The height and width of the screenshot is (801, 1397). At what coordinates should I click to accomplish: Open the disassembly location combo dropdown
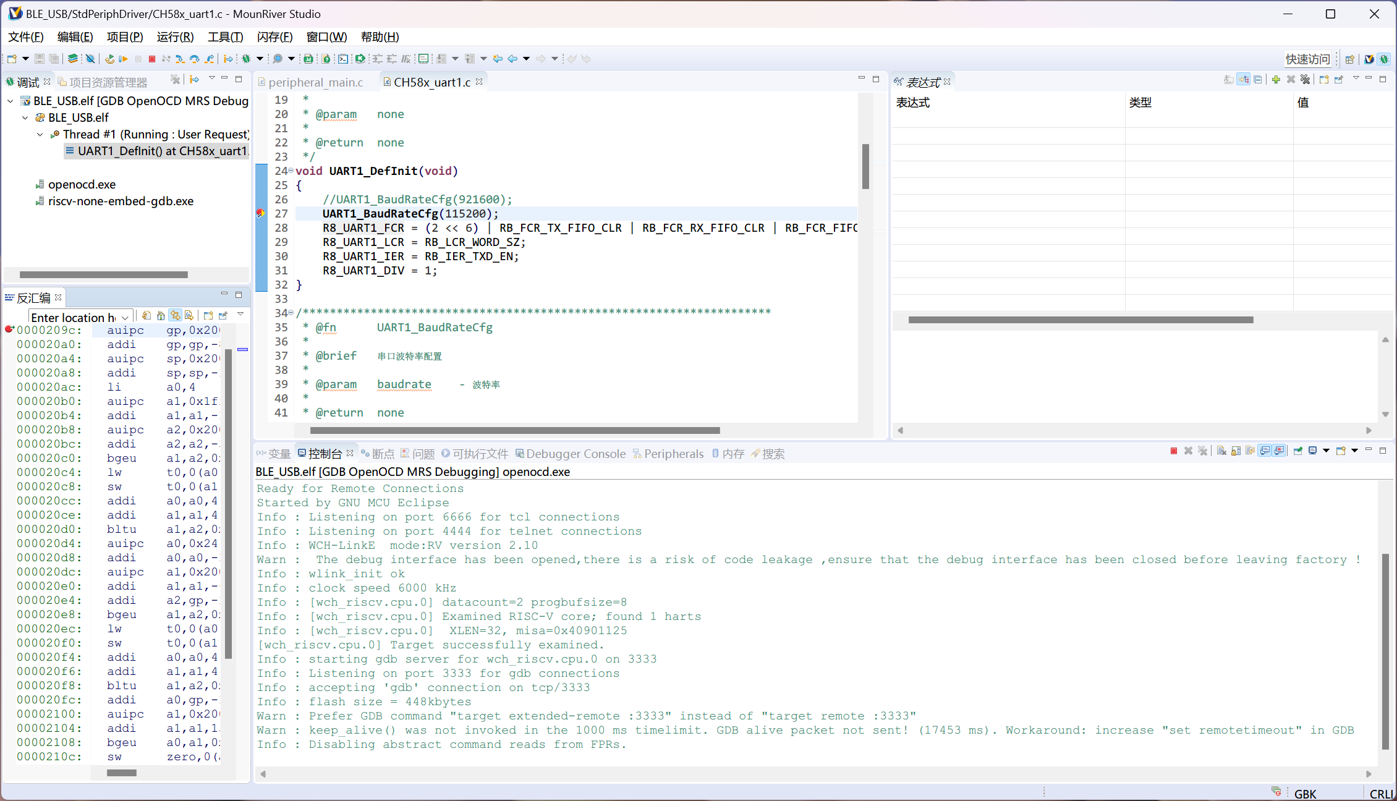click(x=125, y=318)
